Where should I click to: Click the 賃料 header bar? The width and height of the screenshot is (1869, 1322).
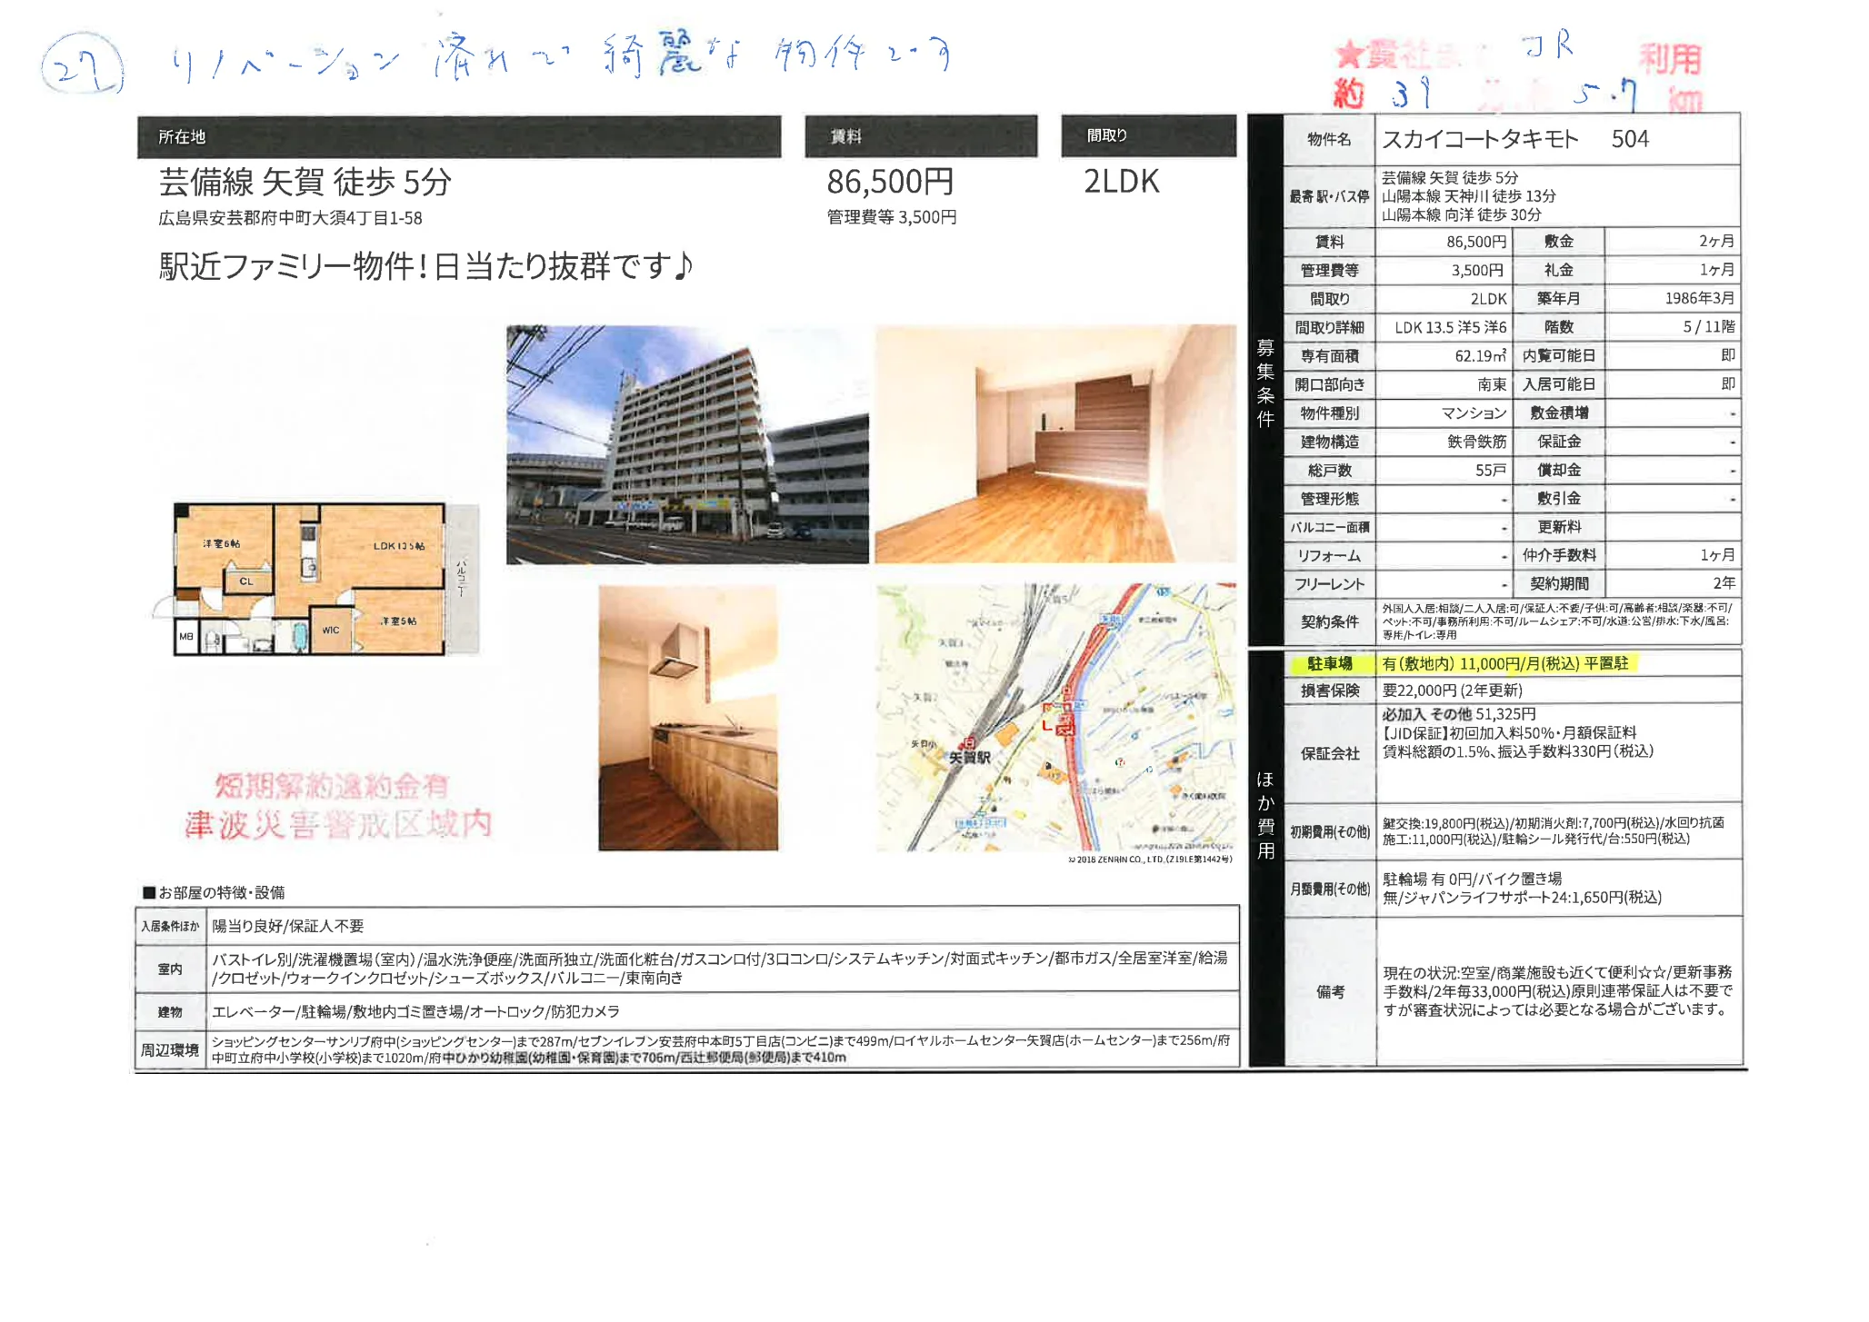point(921,136)
